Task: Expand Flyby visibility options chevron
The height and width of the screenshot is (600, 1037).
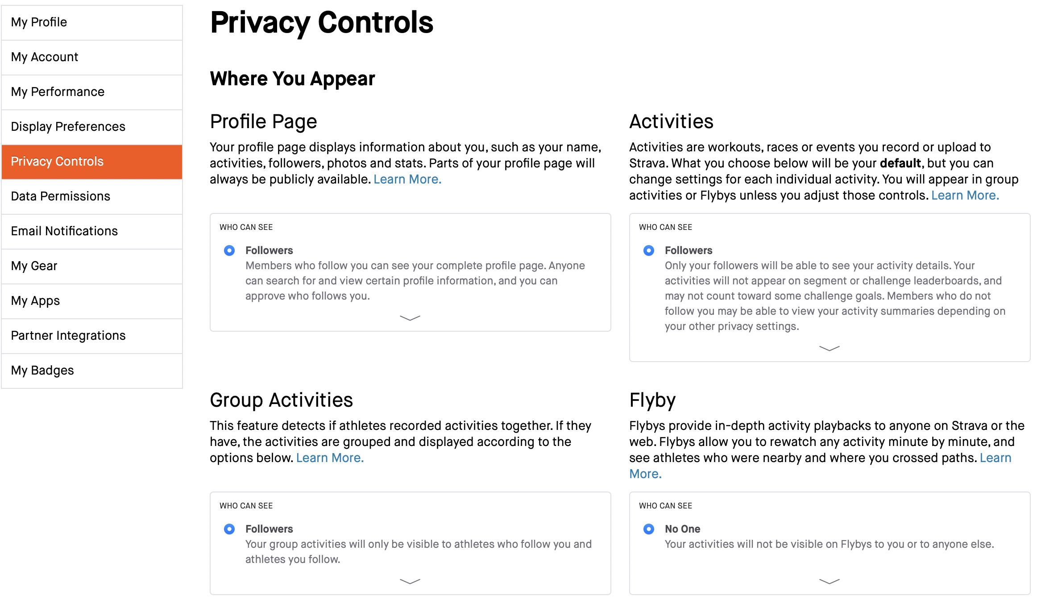Action: (x=830, y=581)
